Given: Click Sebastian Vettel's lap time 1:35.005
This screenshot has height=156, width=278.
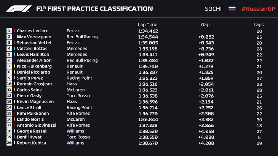Looking at the screenshot, I should tap(147, 43).
